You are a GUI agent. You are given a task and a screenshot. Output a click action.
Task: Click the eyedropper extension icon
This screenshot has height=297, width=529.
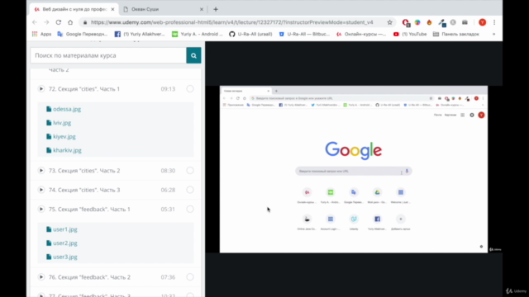click(x=442, y=22)
